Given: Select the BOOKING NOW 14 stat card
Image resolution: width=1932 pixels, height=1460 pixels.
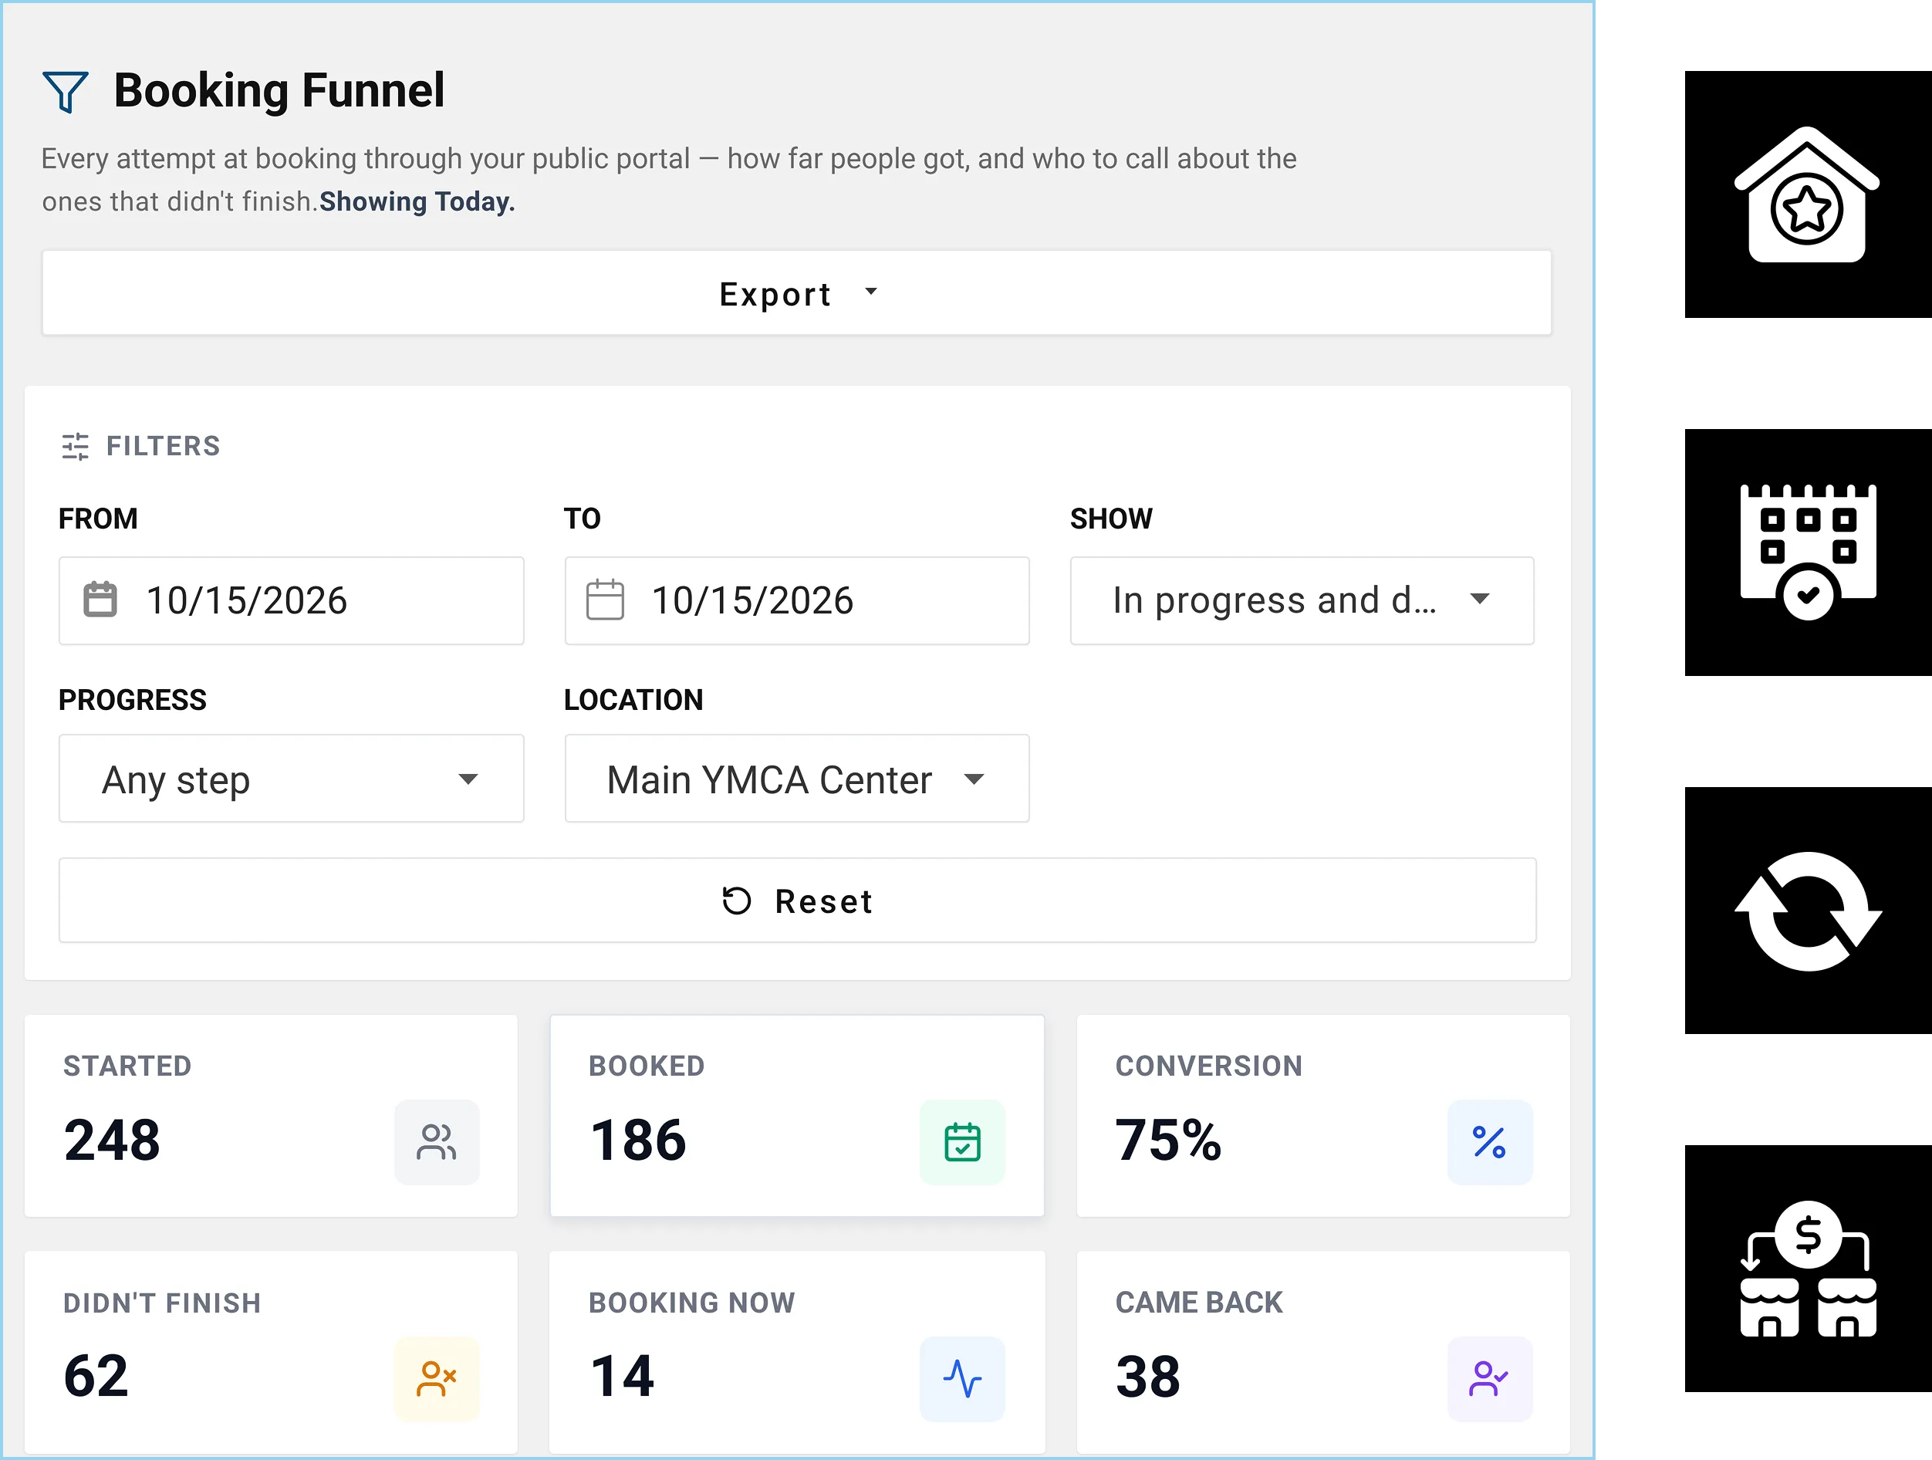Looking at the screenshot, I should (796, 1353).
